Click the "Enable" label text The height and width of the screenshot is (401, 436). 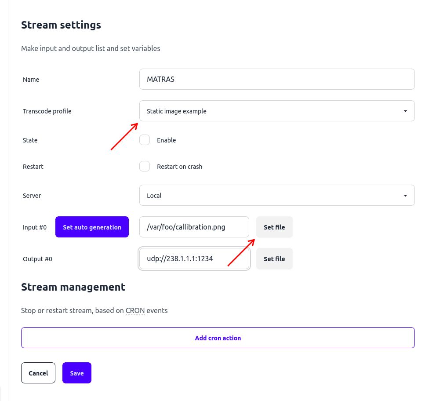pyautogui.click(x=166, y=140)
